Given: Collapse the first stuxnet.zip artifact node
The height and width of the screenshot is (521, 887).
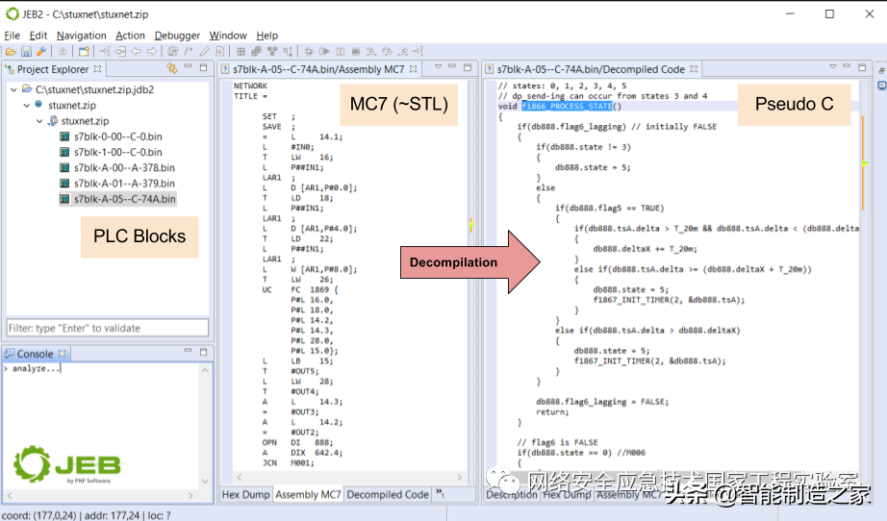Looking at the screenshot, I should point(26,105).
